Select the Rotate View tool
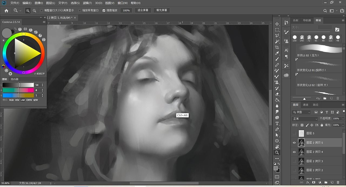The height and width of the screenshot is (187, 346). [x=277, y=147]
